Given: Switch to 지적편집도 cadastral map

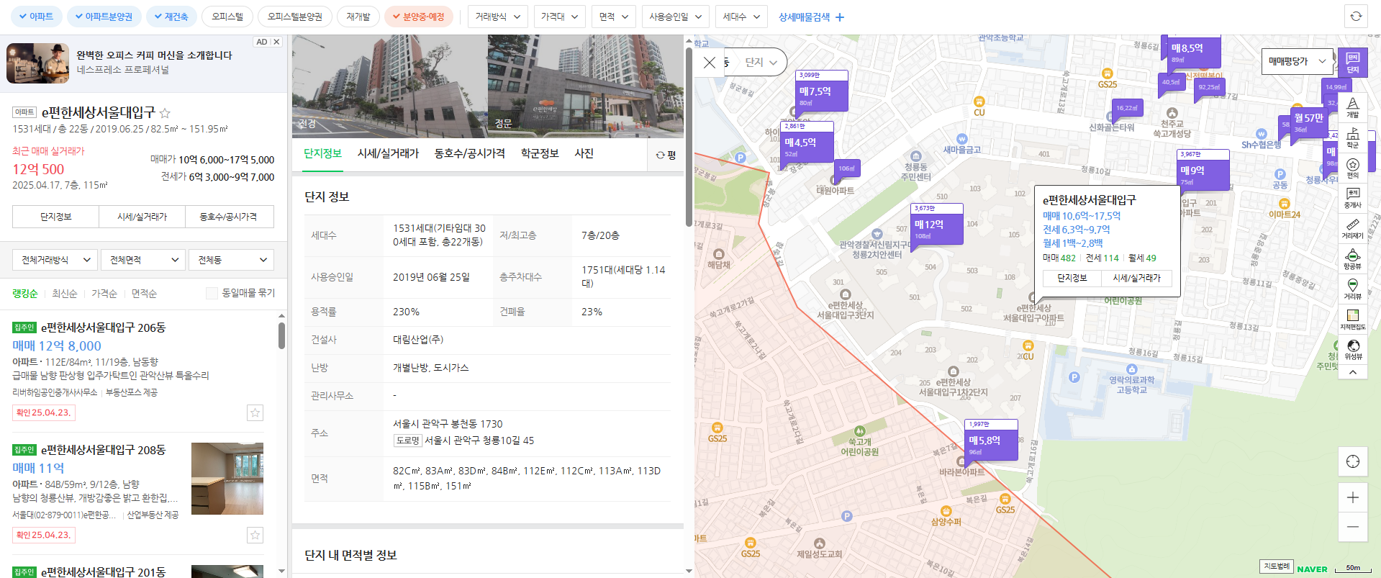Looking at the screenshot, I should point(1353,320).
